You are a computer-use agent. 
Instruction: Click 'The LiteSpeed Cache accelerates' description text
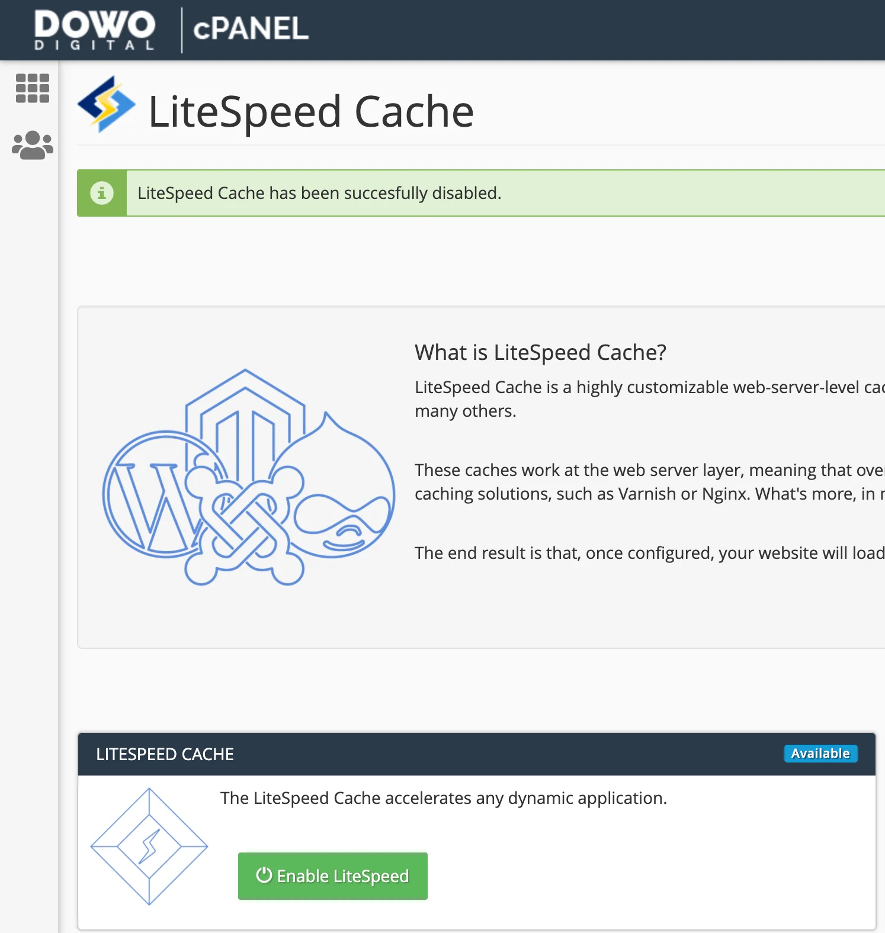tap(444, 798)
